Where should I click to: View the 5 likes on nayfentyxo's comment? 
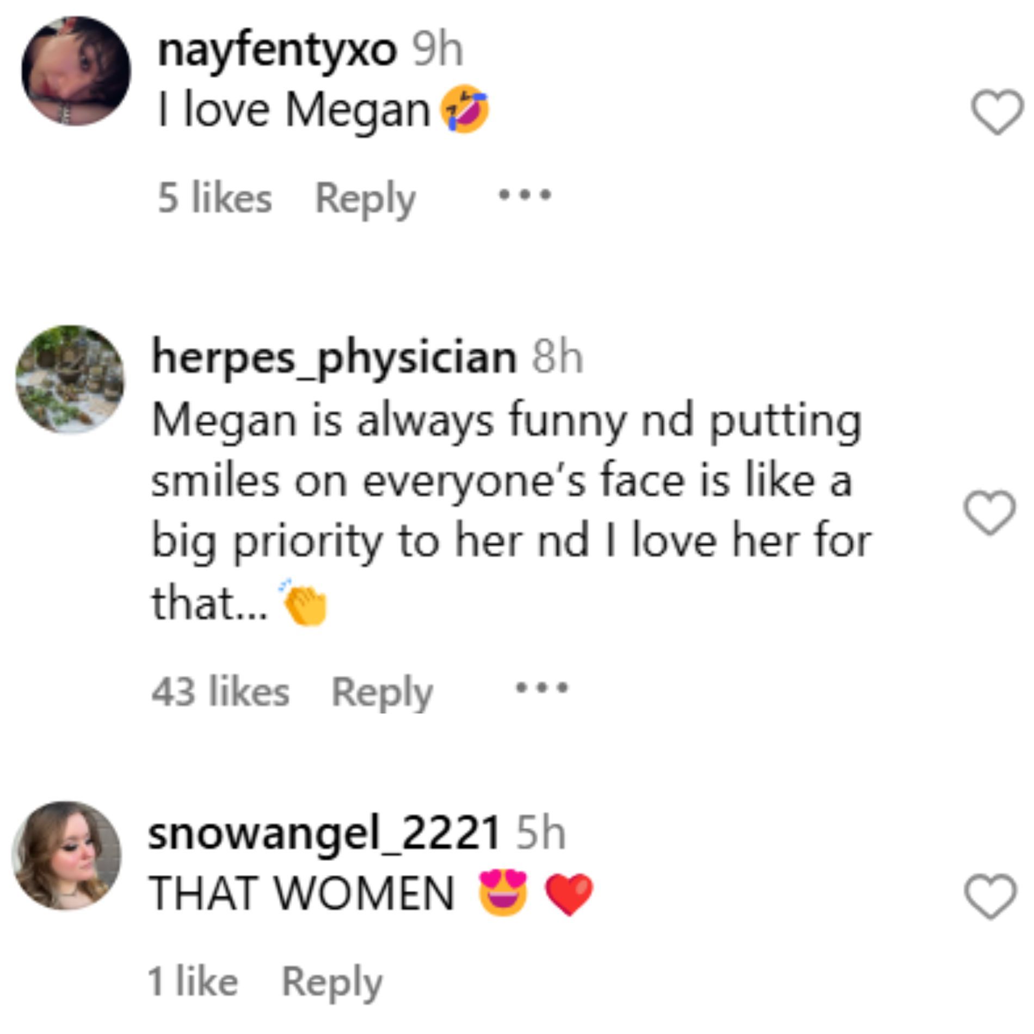[x=214, y=198]
